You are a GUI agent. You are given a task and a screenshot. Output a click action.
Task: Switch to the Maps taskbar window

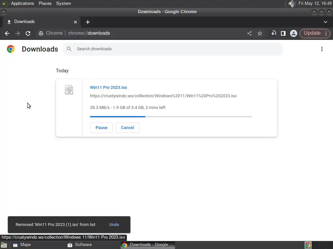22,245
